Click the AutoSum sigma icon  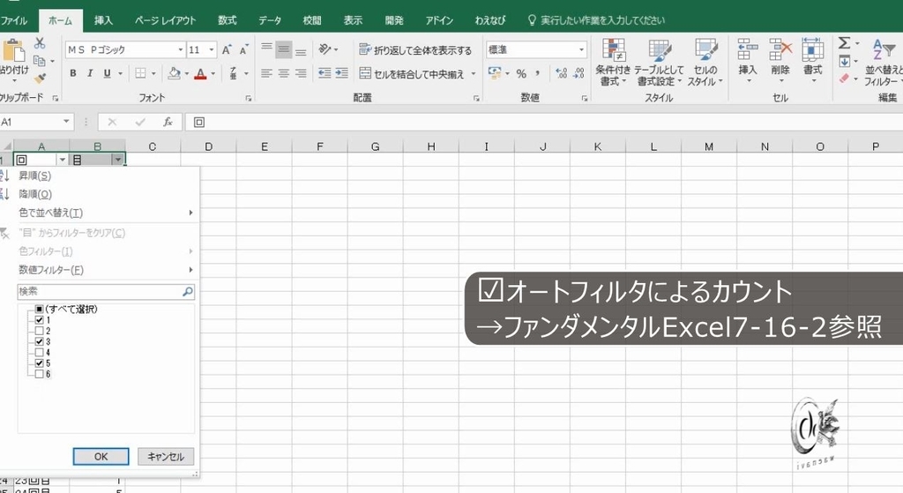pos(844,43)
